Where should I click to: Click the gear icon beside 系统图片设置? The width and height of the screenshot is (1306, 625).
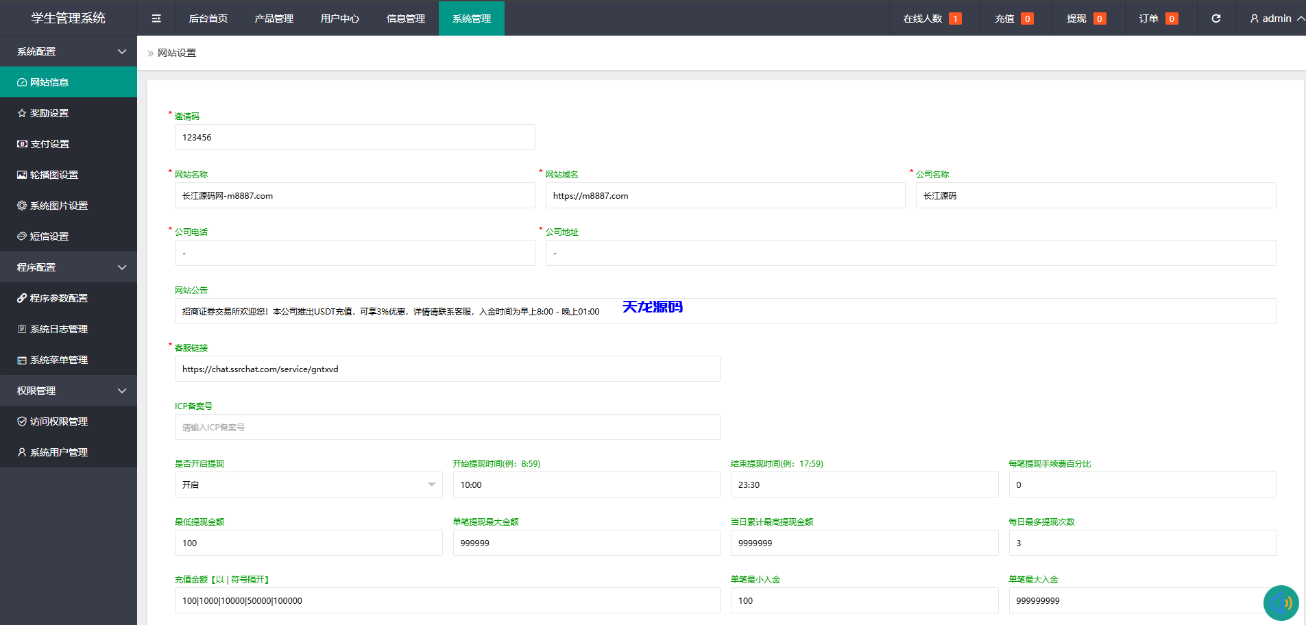pos(22,206)
